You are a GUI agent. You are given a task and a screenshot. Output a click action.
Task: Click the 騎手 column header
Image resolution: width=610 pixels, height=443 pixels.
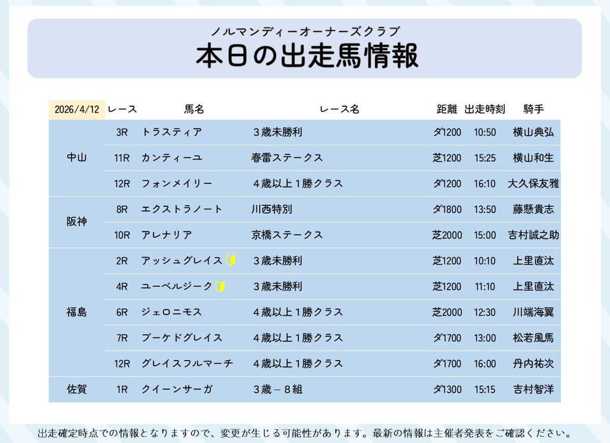point(534,109)
